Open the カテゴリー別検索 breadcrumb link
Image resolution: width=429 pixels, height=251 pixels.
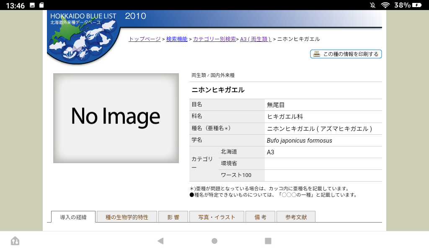coord(214,39)
